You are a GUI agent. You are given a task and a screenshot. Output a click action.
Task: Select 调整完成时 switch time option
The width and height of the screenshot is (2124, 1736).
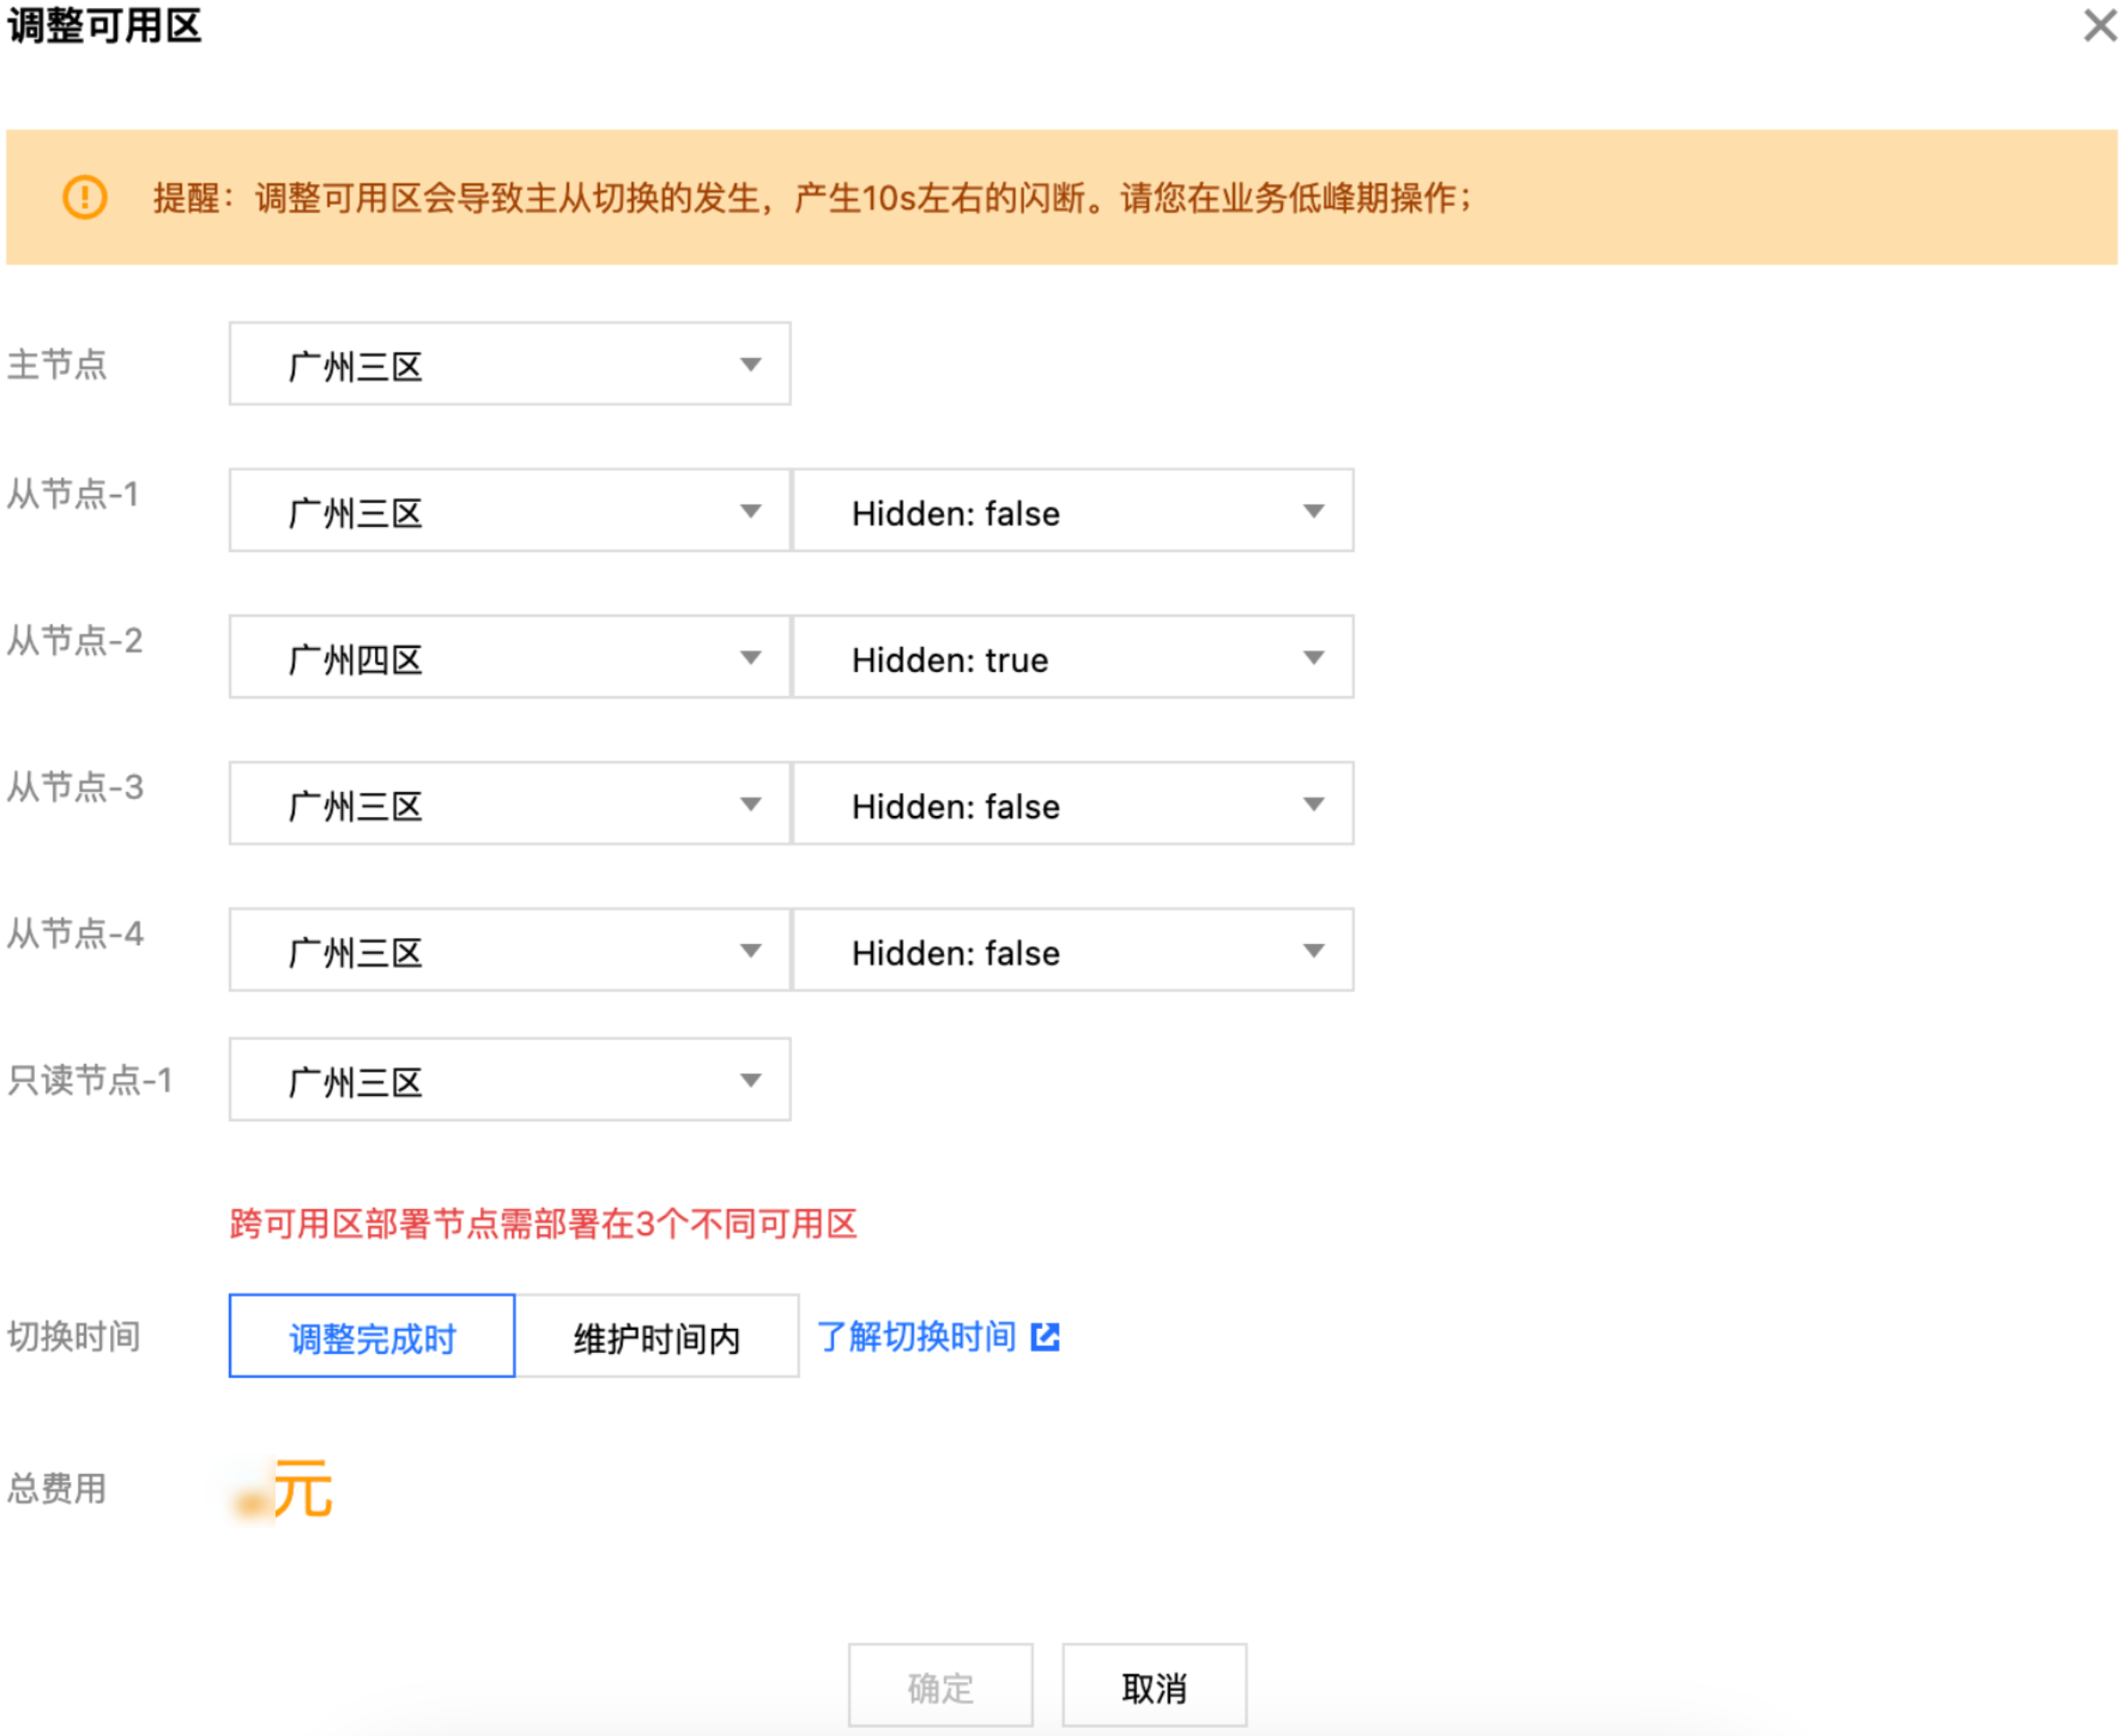pos(372,1337)
